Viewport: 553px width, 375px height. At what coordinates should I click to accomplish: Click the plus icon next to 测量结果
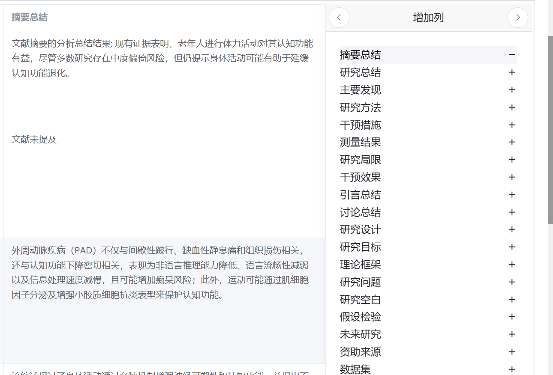[x=512, y=142]
